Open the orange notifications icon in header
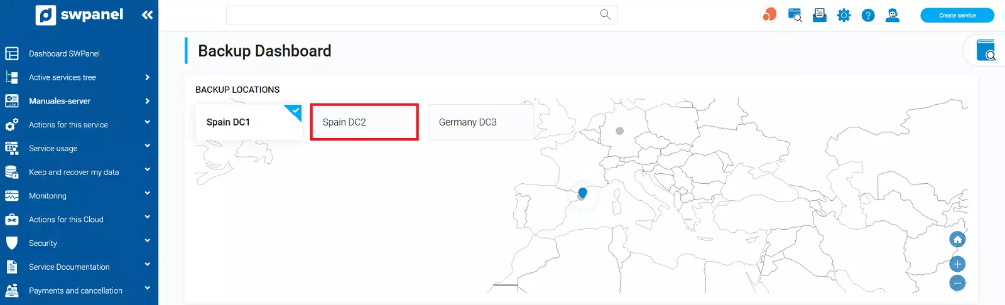This screenshot has width=1005, height=305. point(769,14)
